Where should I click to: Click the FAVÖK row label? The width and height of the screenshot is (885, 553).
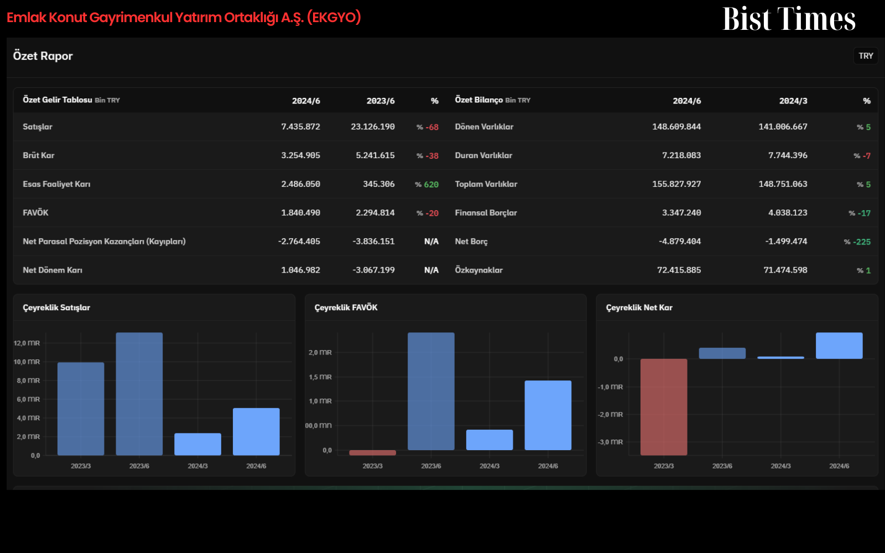click(x=35, y=213)
